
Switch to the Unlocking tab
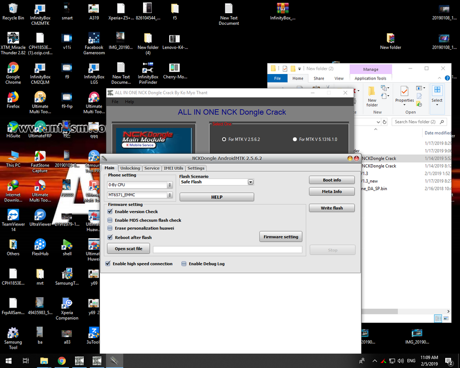click(x=130, y=168)
